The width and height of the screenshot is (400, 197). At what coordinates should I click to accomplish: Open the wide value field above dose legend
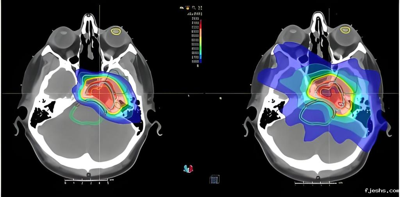coord(195,14)
